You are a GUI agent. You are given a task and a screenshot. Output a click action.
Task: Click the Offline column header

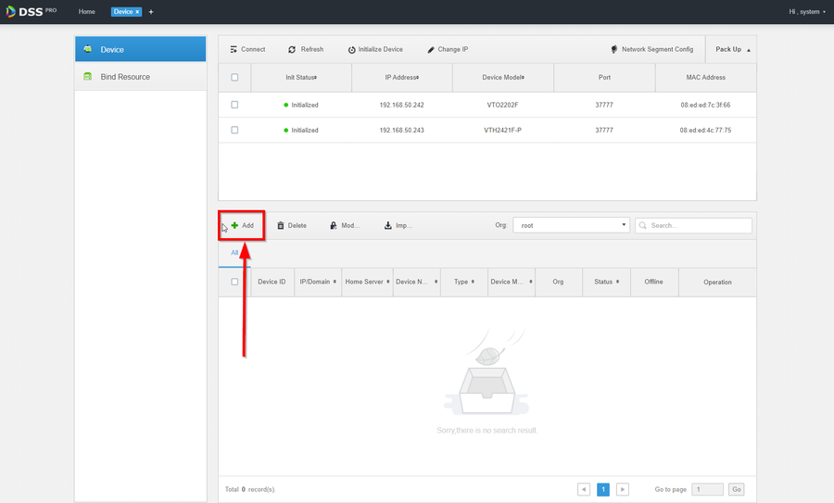[653, 282]
